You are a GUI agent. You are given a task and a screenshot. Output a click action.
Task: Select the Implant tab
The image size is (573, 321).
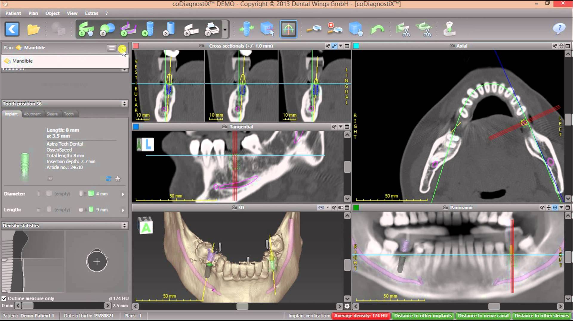[x=11, y=114]
